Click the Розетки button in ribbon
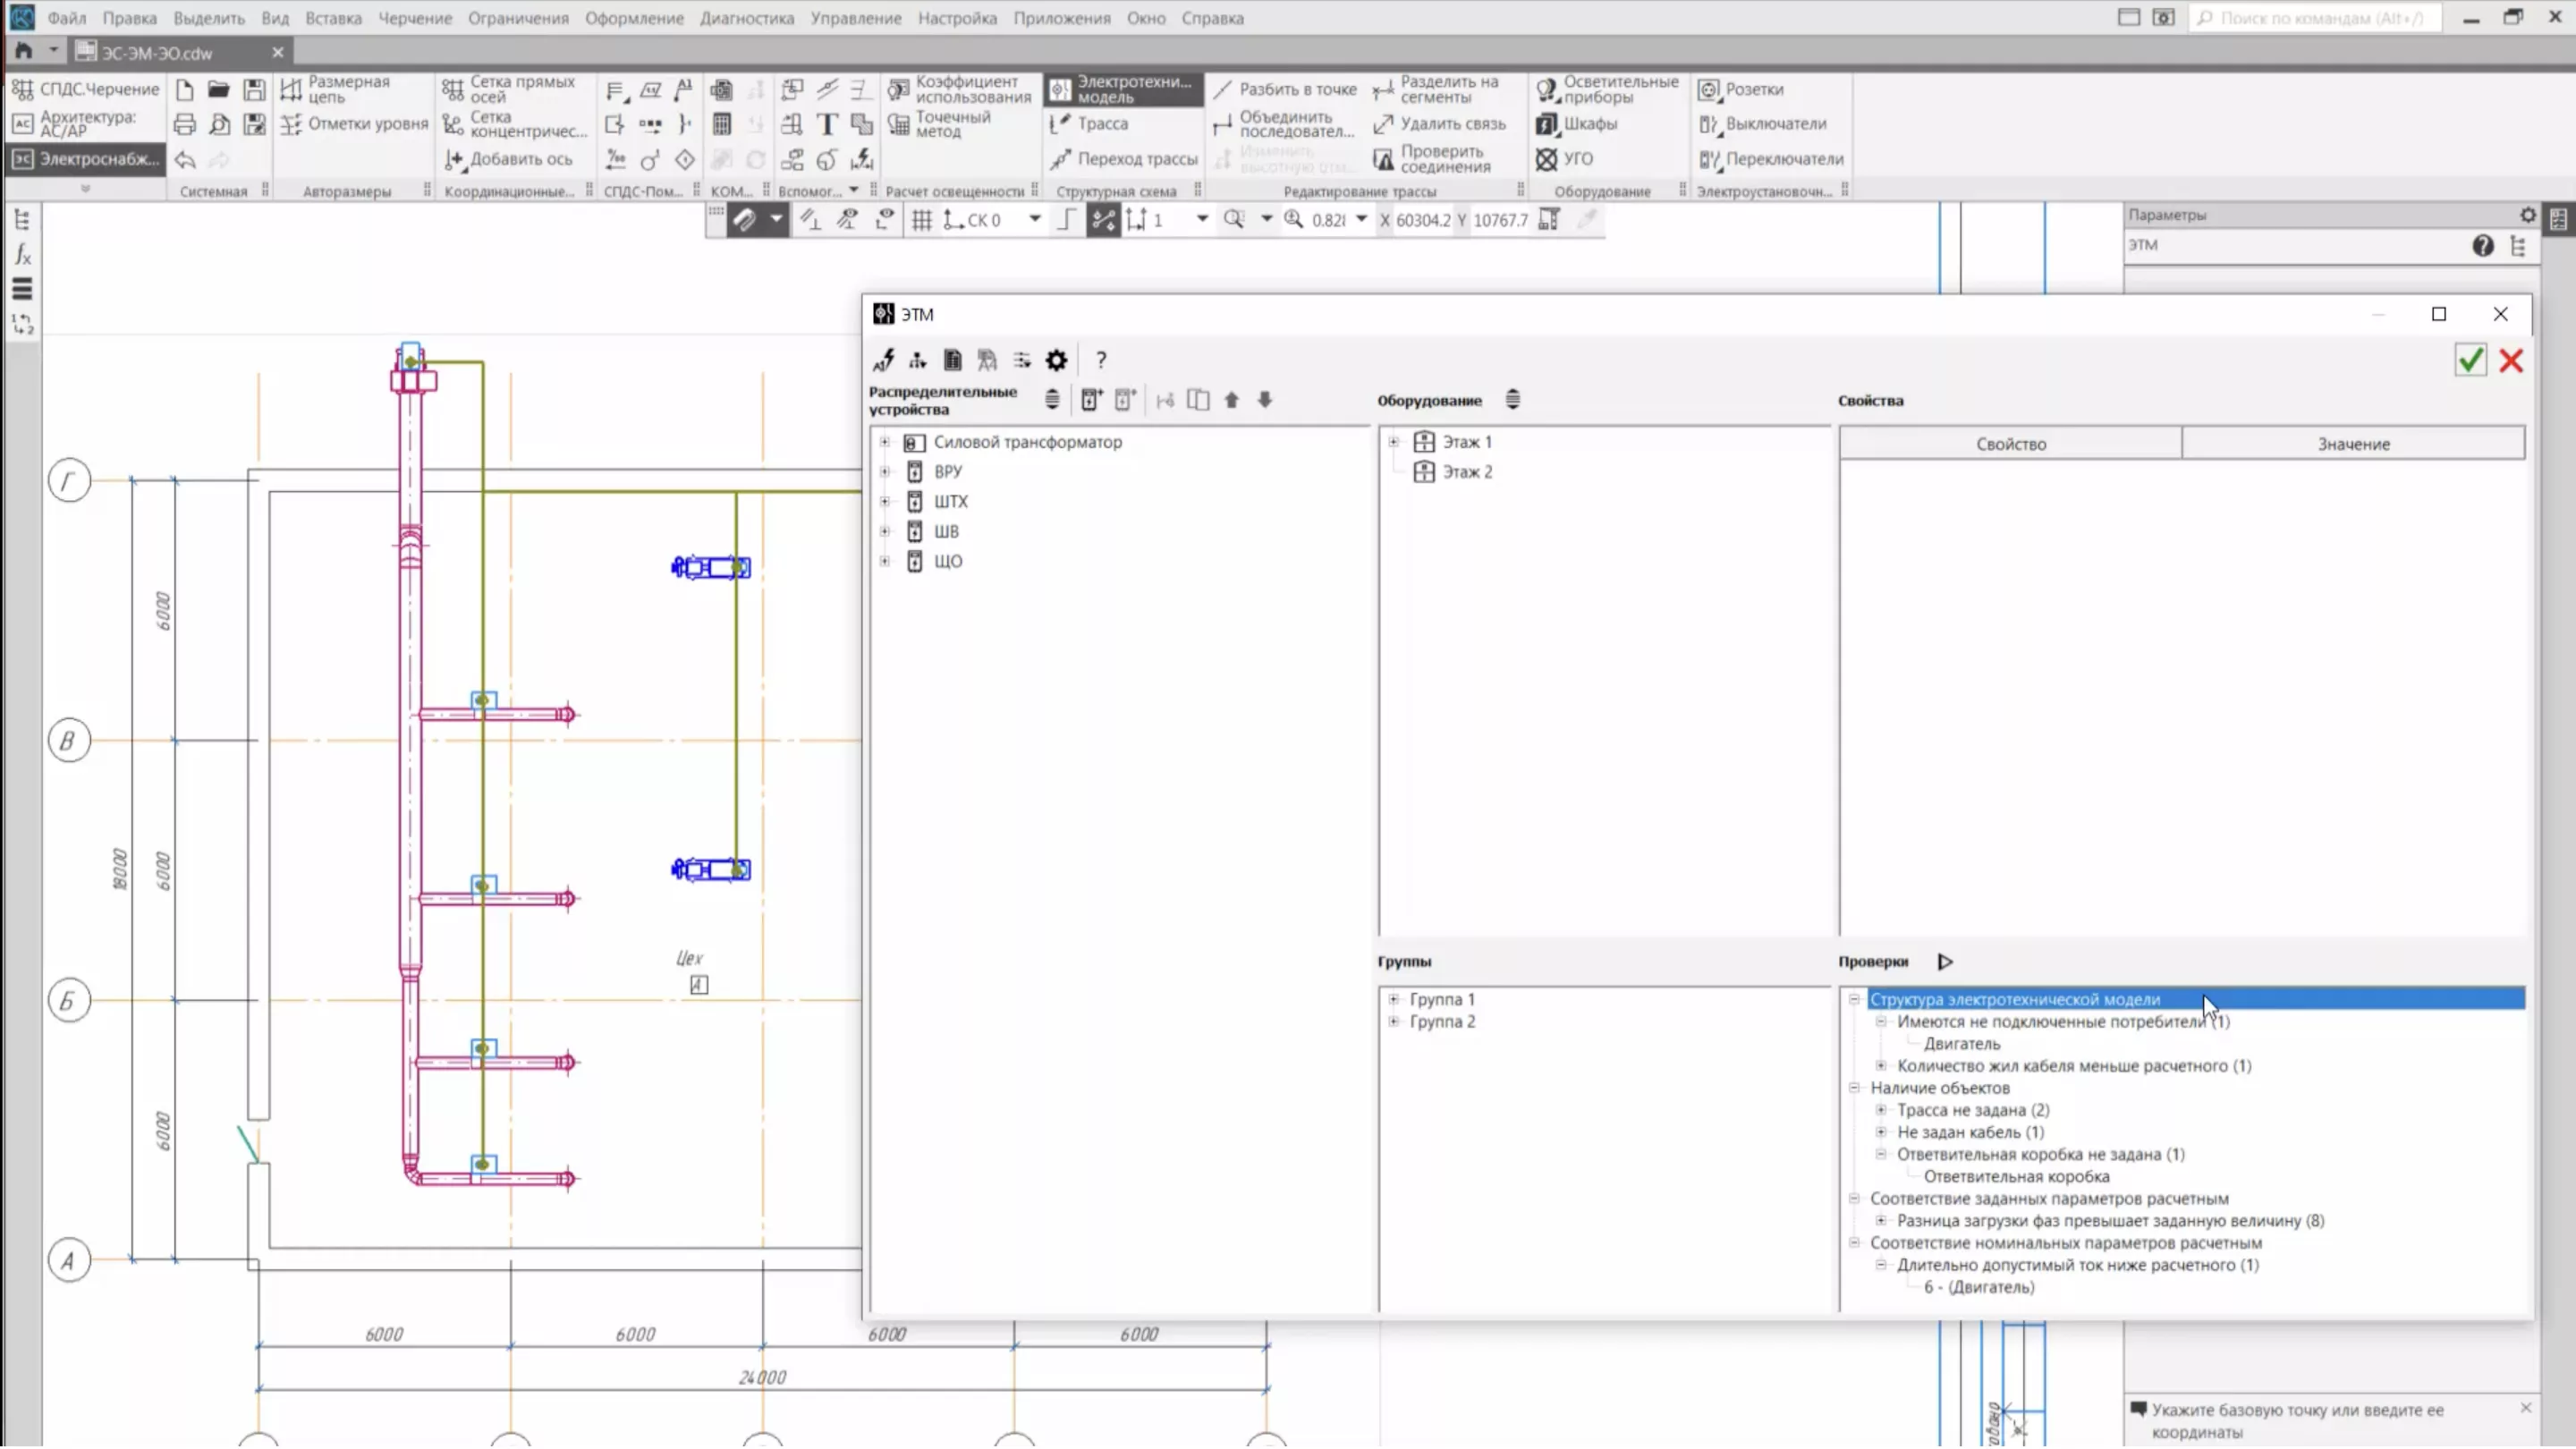The width and height of the screenshot is (2576, 1449). 1754,89
